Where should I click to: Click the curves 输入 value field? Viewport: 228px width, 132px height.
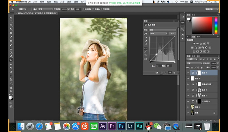pyautogui.click(x=158, y=66)
